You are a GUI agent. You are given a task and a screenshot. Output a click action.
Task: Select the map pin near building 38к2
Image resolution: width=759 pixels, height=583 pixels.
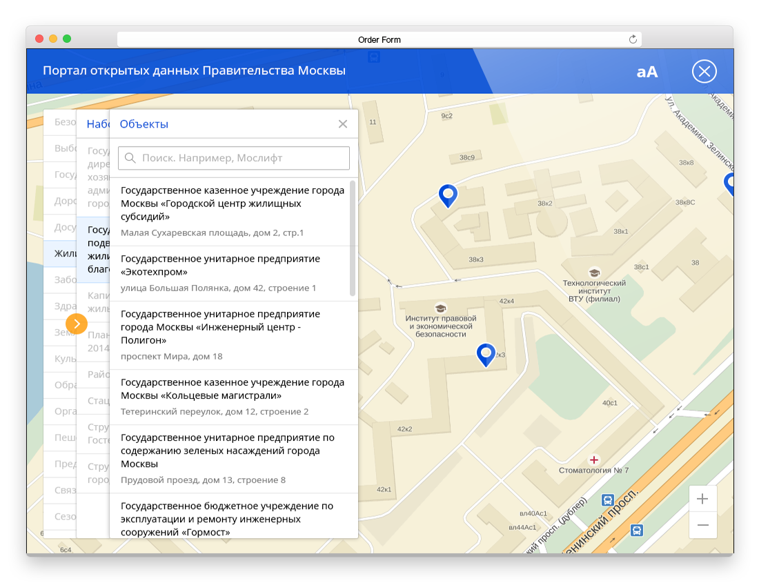pos(448,195)
